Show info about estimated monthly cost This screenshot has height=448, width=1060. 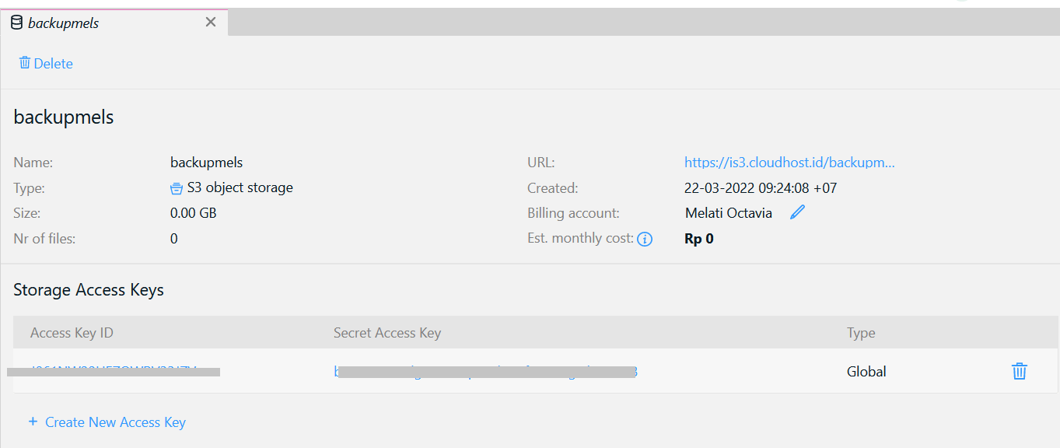[x=645, y=240]
